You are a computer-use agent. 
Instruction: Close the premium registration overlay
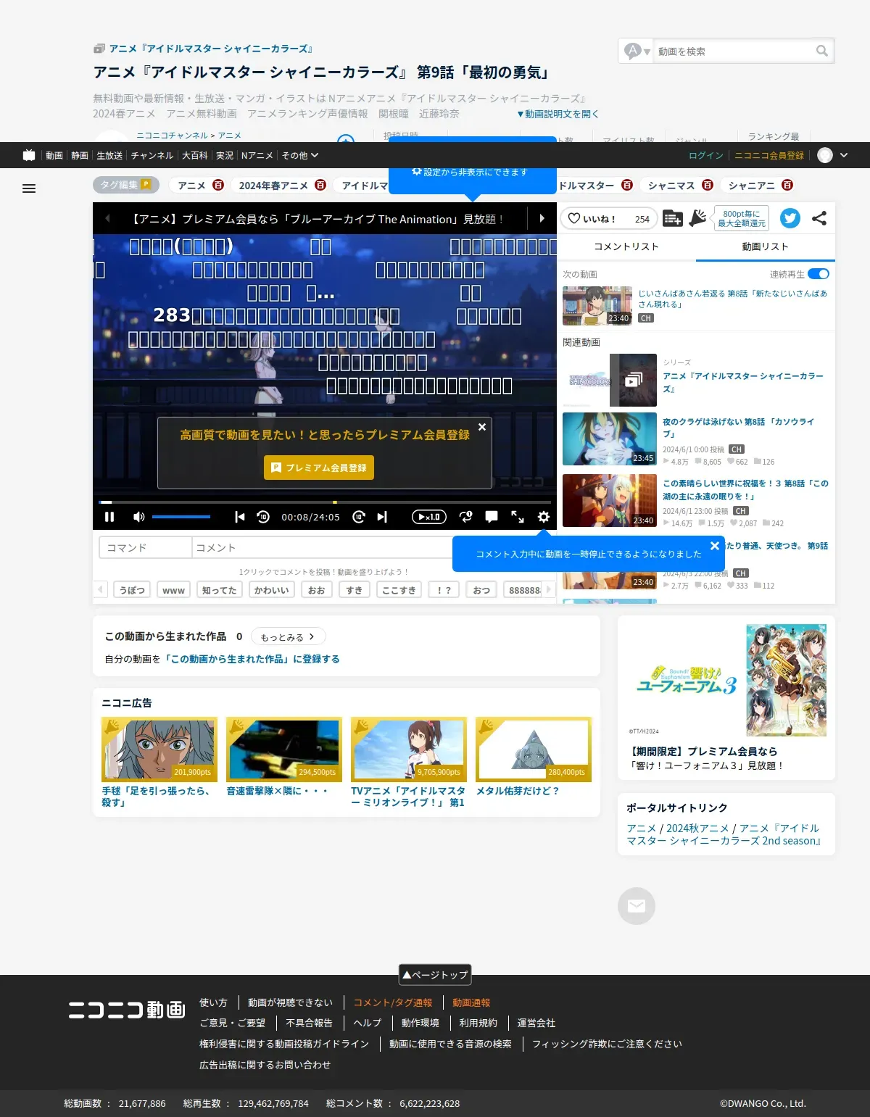coord(482,427)
